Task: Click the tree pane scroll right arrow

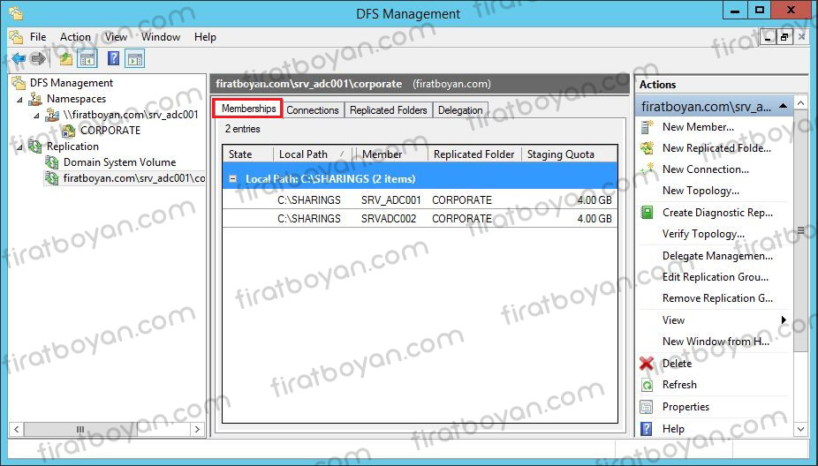Action: pos(197,429)
